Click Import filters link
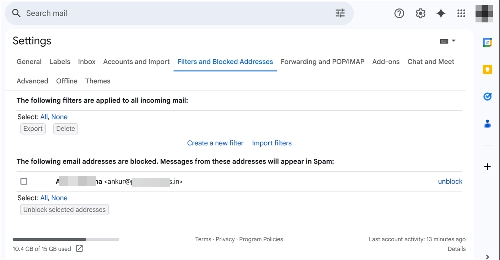Screen dimensions: 500x260 pyautogui.click(x=272, y=143)
